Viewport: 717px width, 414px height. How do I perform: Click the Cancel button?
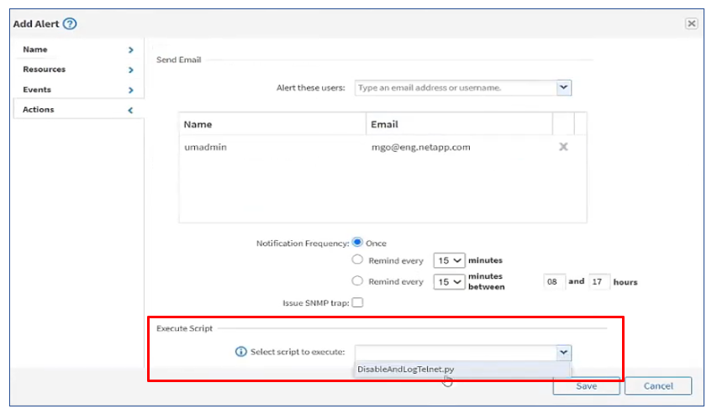coord(658,386)
